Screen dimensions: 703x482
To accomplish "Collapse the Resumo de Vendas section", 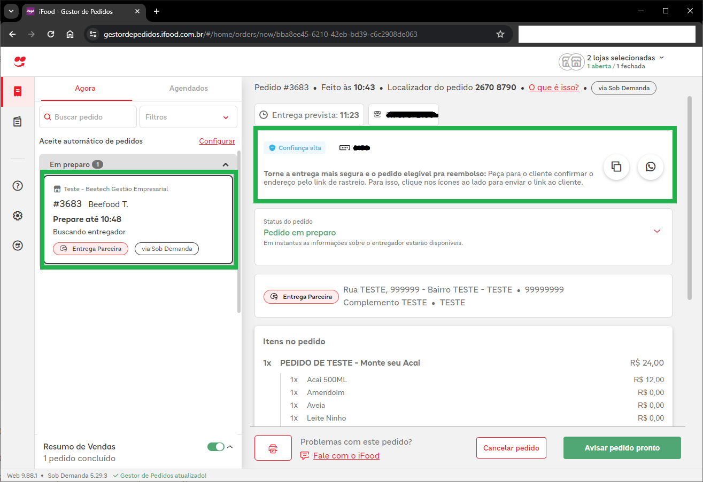I will [230, 447].
